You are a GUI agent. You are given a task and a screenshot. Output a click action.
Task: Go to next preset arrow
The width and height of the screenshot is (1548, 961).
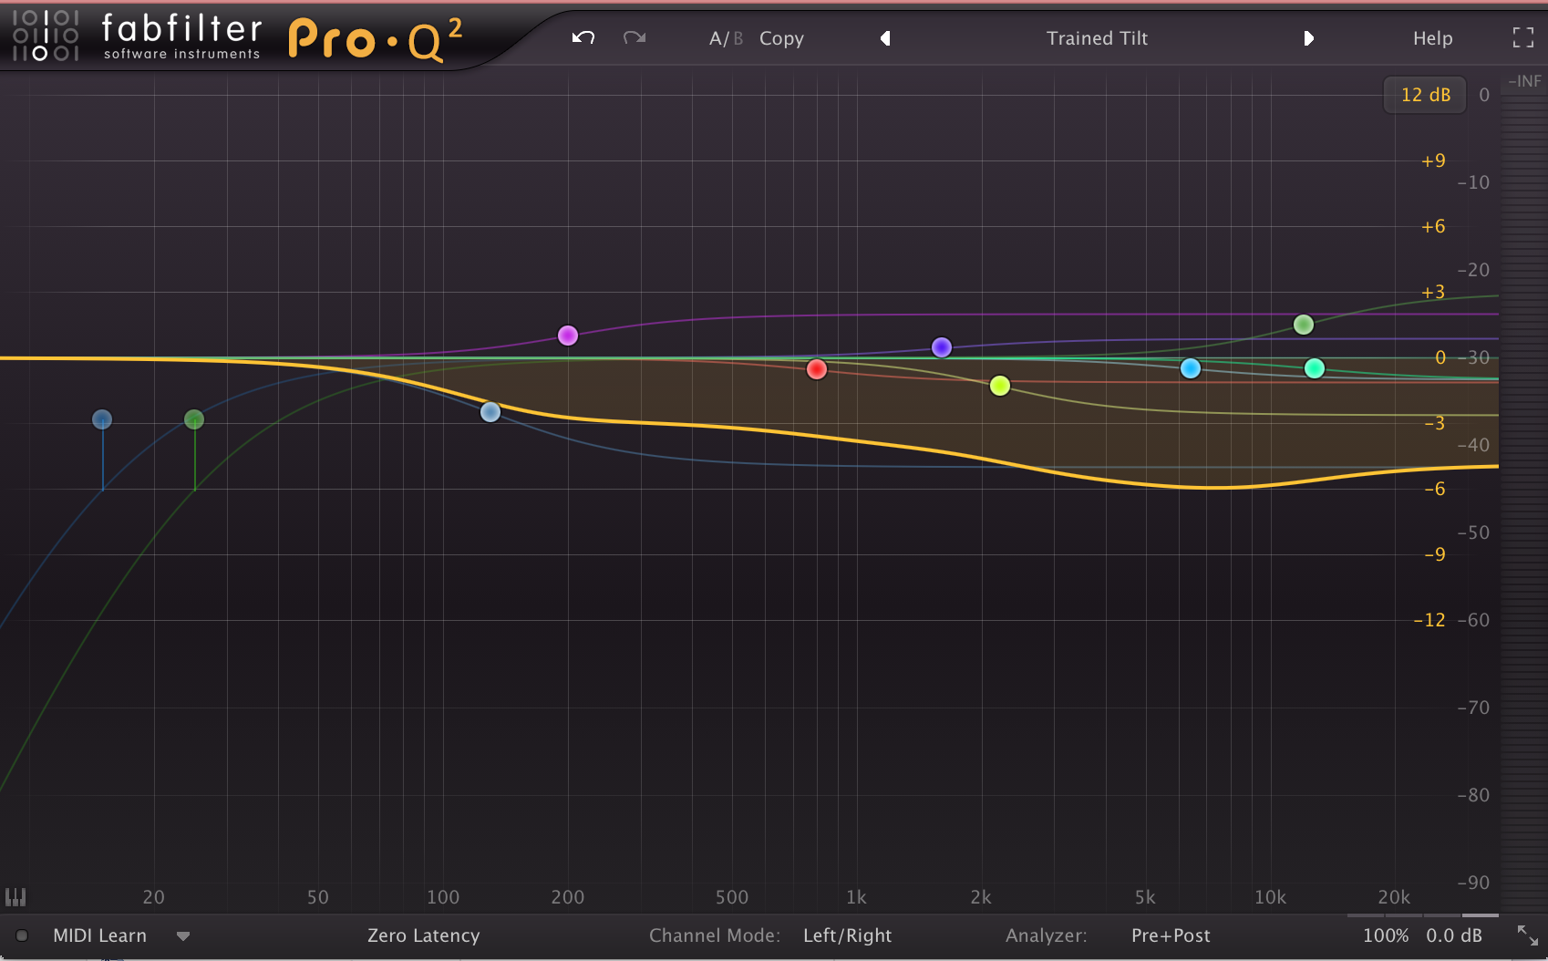tap(1308, 38)
